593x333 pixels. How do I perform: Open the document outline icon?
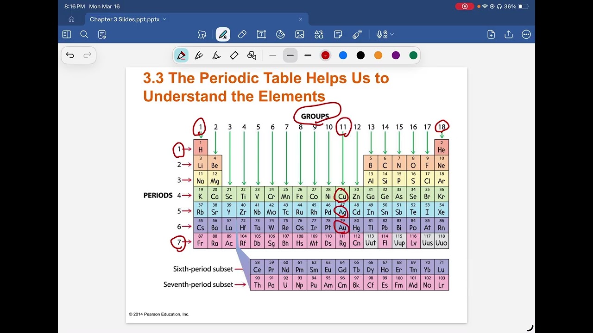click(102, 34)
